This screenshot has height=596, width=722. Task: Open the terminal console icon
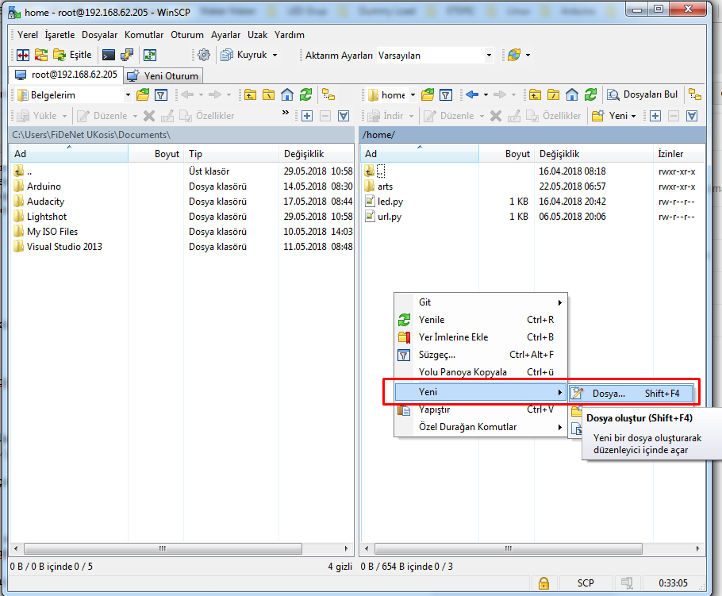point(108,56)
